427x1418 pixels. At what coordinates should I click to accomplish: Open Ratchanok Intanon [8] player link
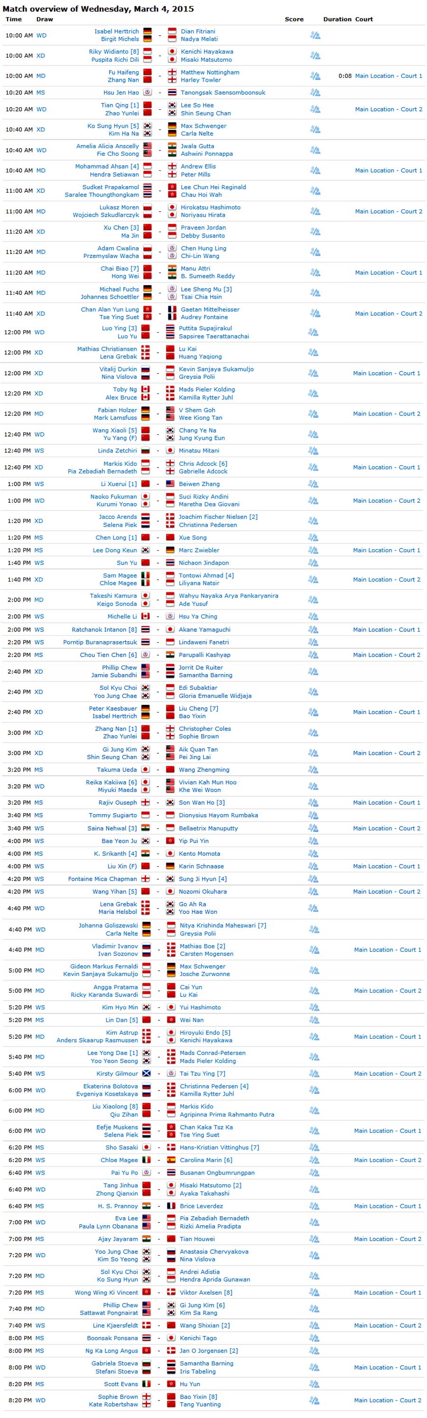(104, 629)
